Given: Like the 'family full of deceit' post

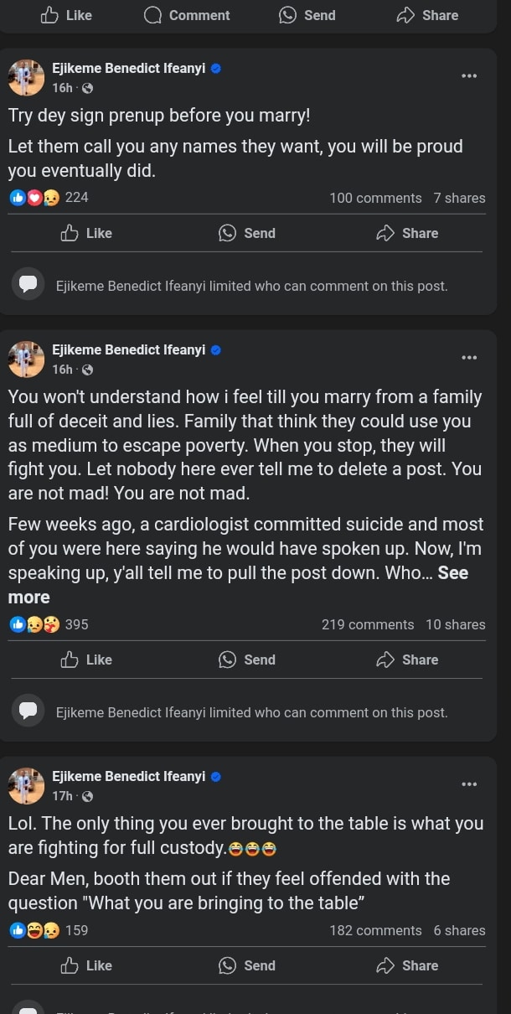Looking at the screenshot, I should tap(86, 660).
